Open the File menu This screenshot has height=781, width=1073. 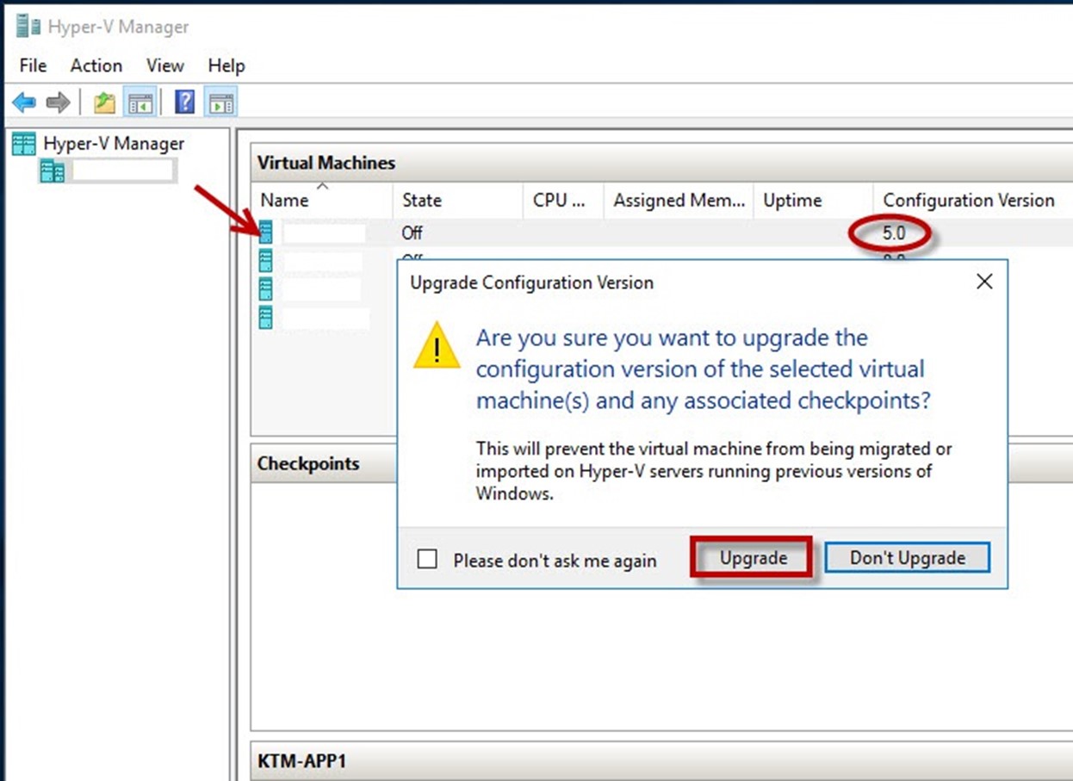pos(34,65)
